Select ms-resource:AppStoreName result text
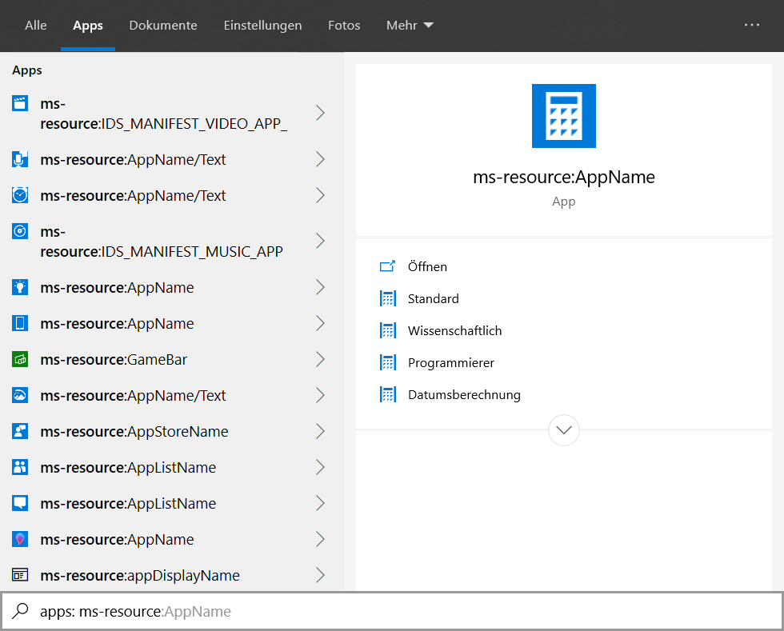This screenshot has width=784, height=631. click(134, 431)
